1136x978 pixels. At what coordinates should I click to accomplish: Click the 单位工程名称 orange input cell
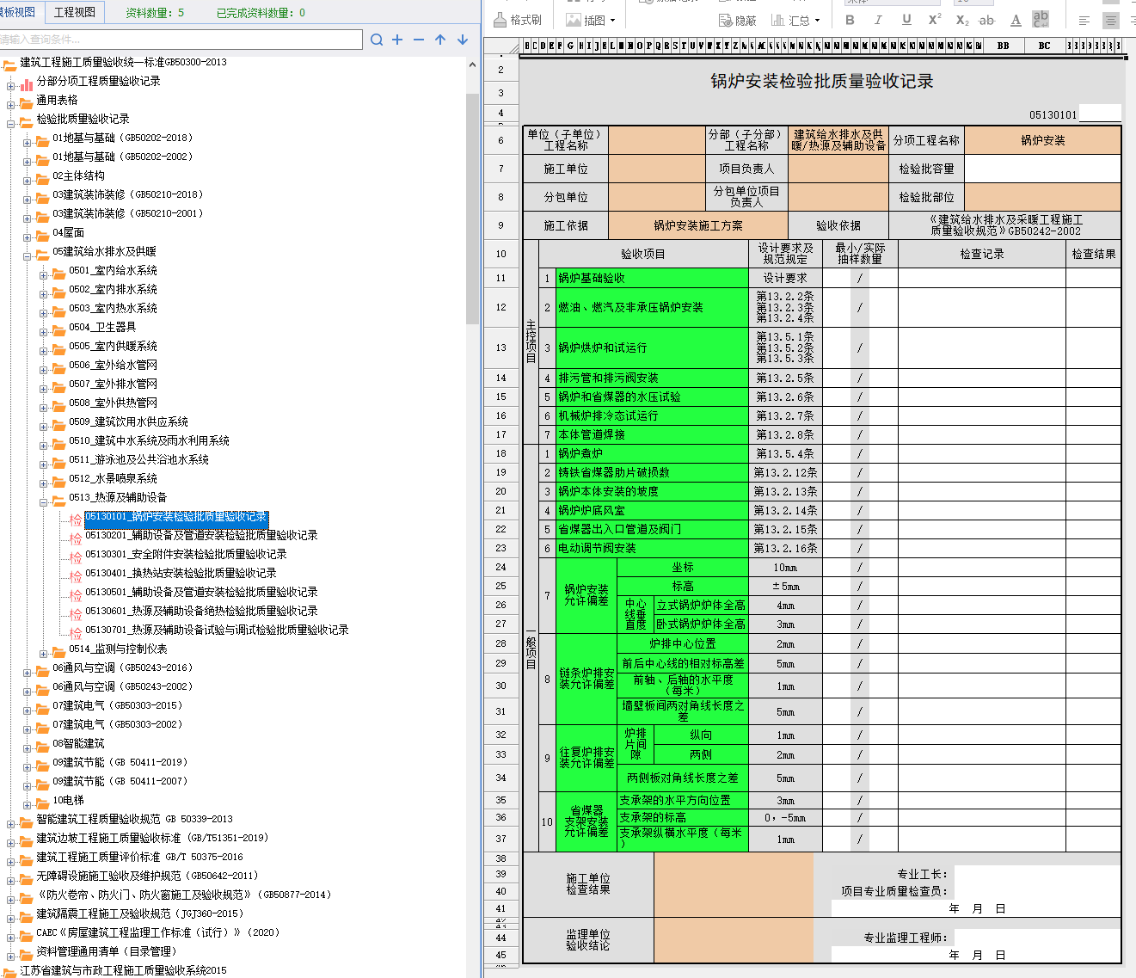tap(657, 140)
